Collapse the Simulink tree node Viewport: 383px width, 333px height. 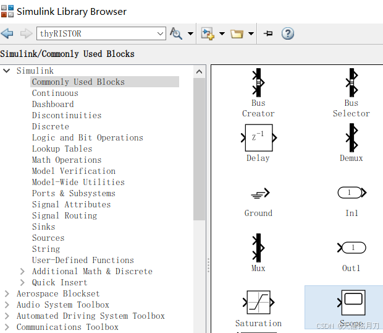point(7,71)
